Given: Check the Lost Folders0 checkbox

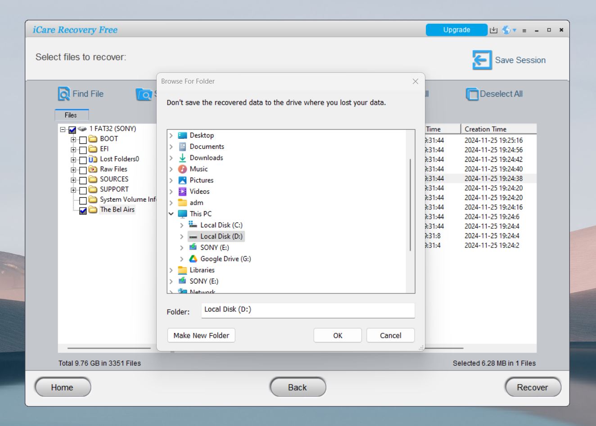Looking at the screenshot, I should (83, 160).
